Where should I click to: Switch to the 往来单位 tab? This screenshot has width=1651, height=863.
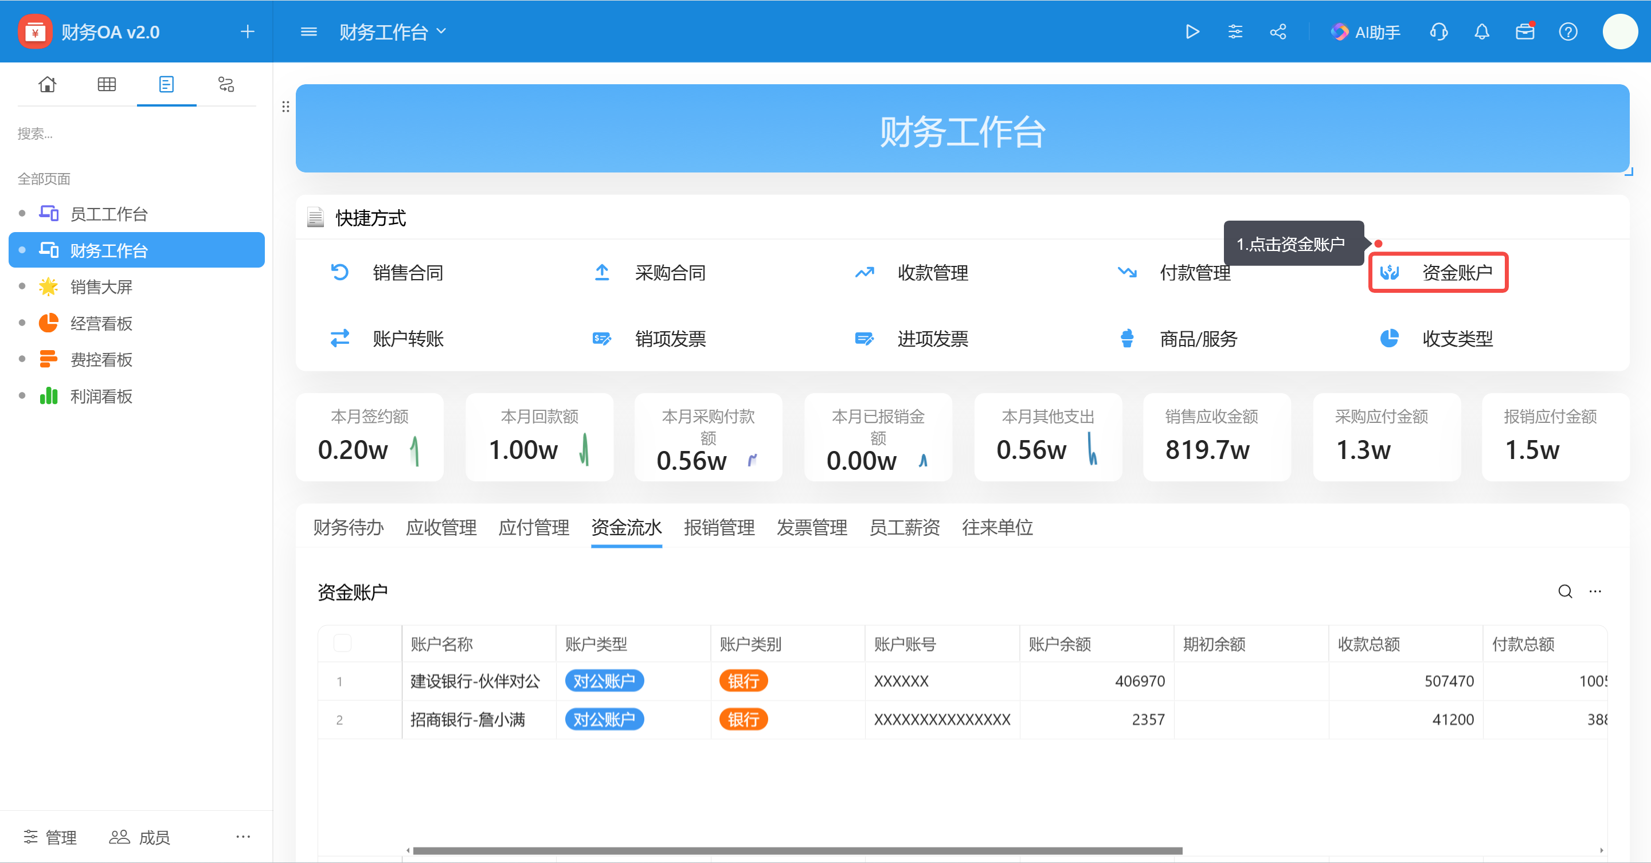[997, 527]
